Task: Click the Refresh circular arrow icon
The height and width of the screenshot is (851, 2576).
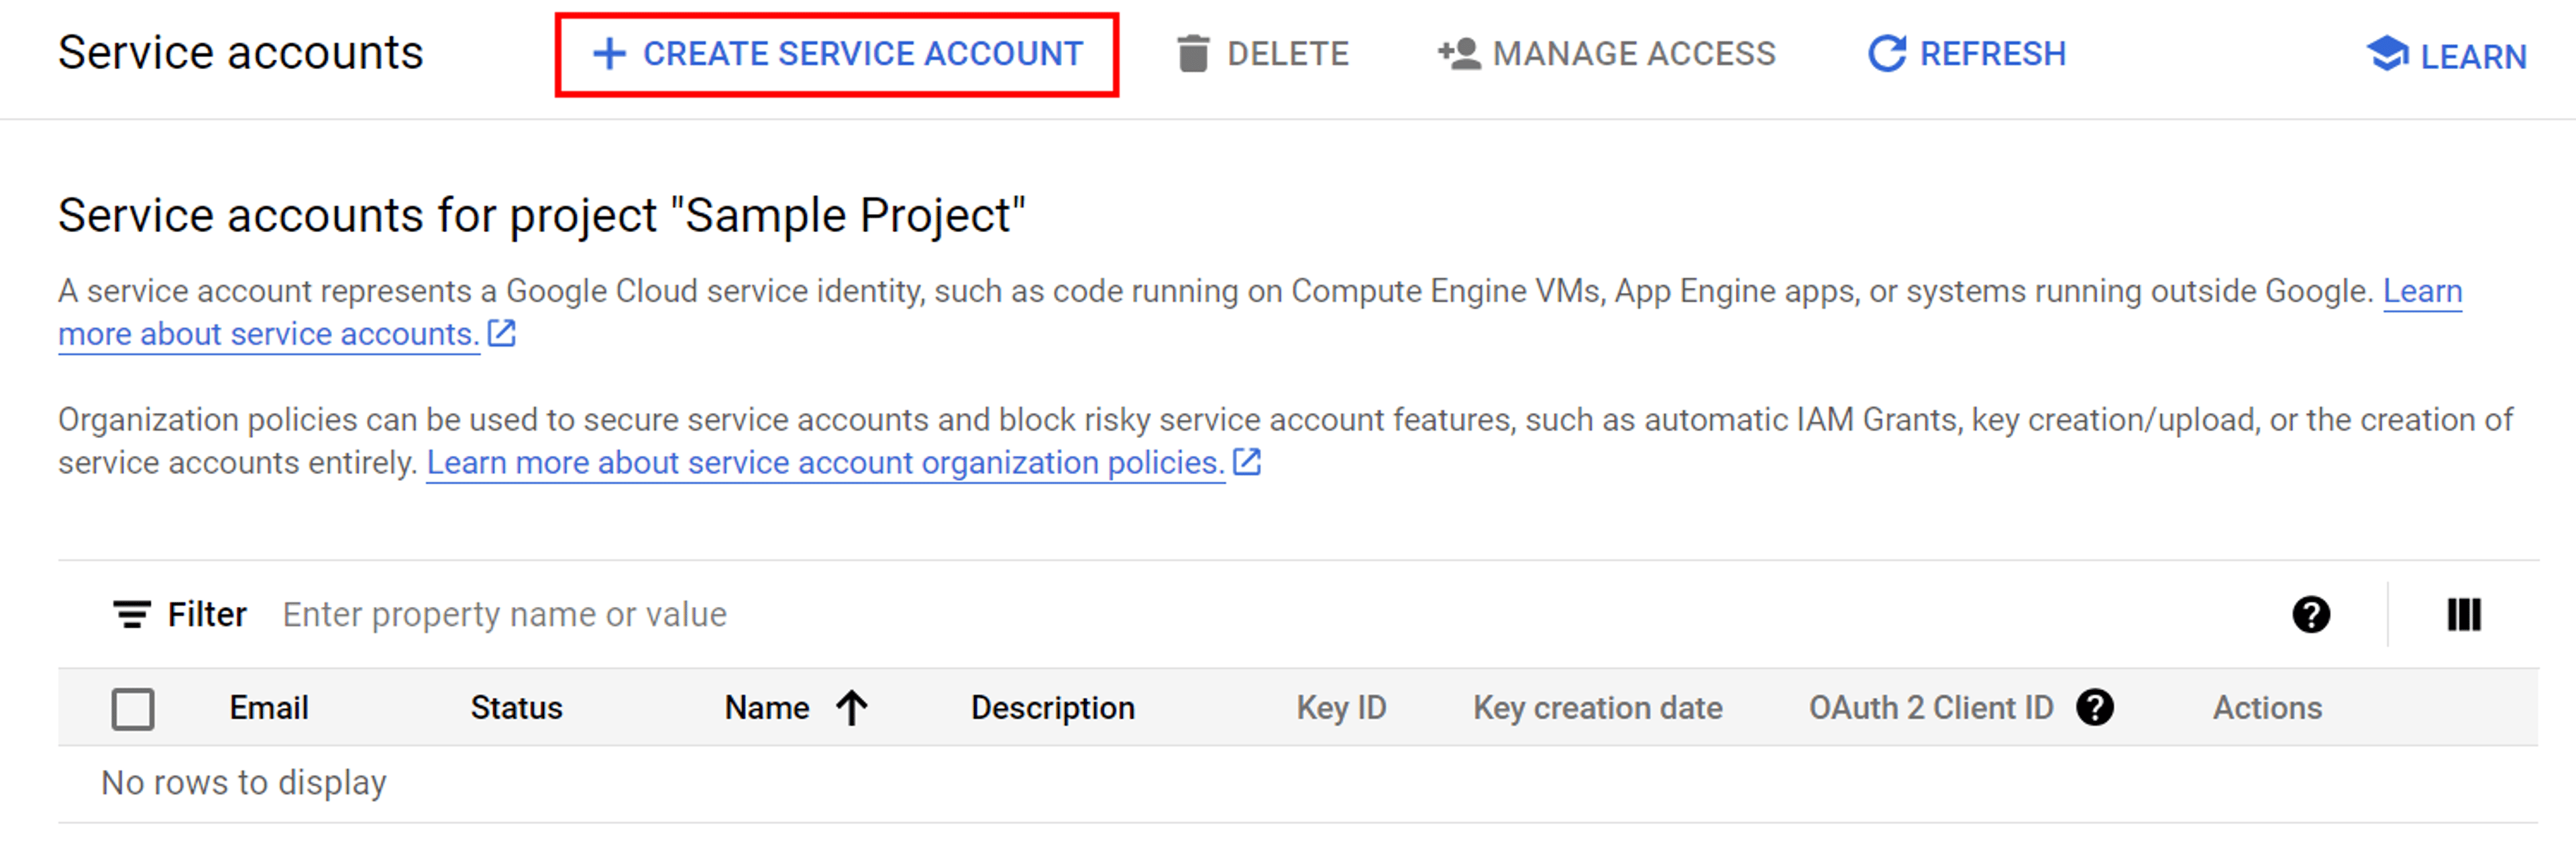Action: coord(1887,54)
